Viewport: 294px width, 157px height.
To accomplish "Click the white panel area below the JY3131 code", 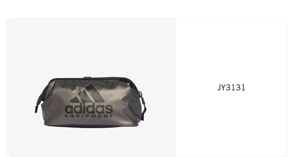I will pos(231,123).
